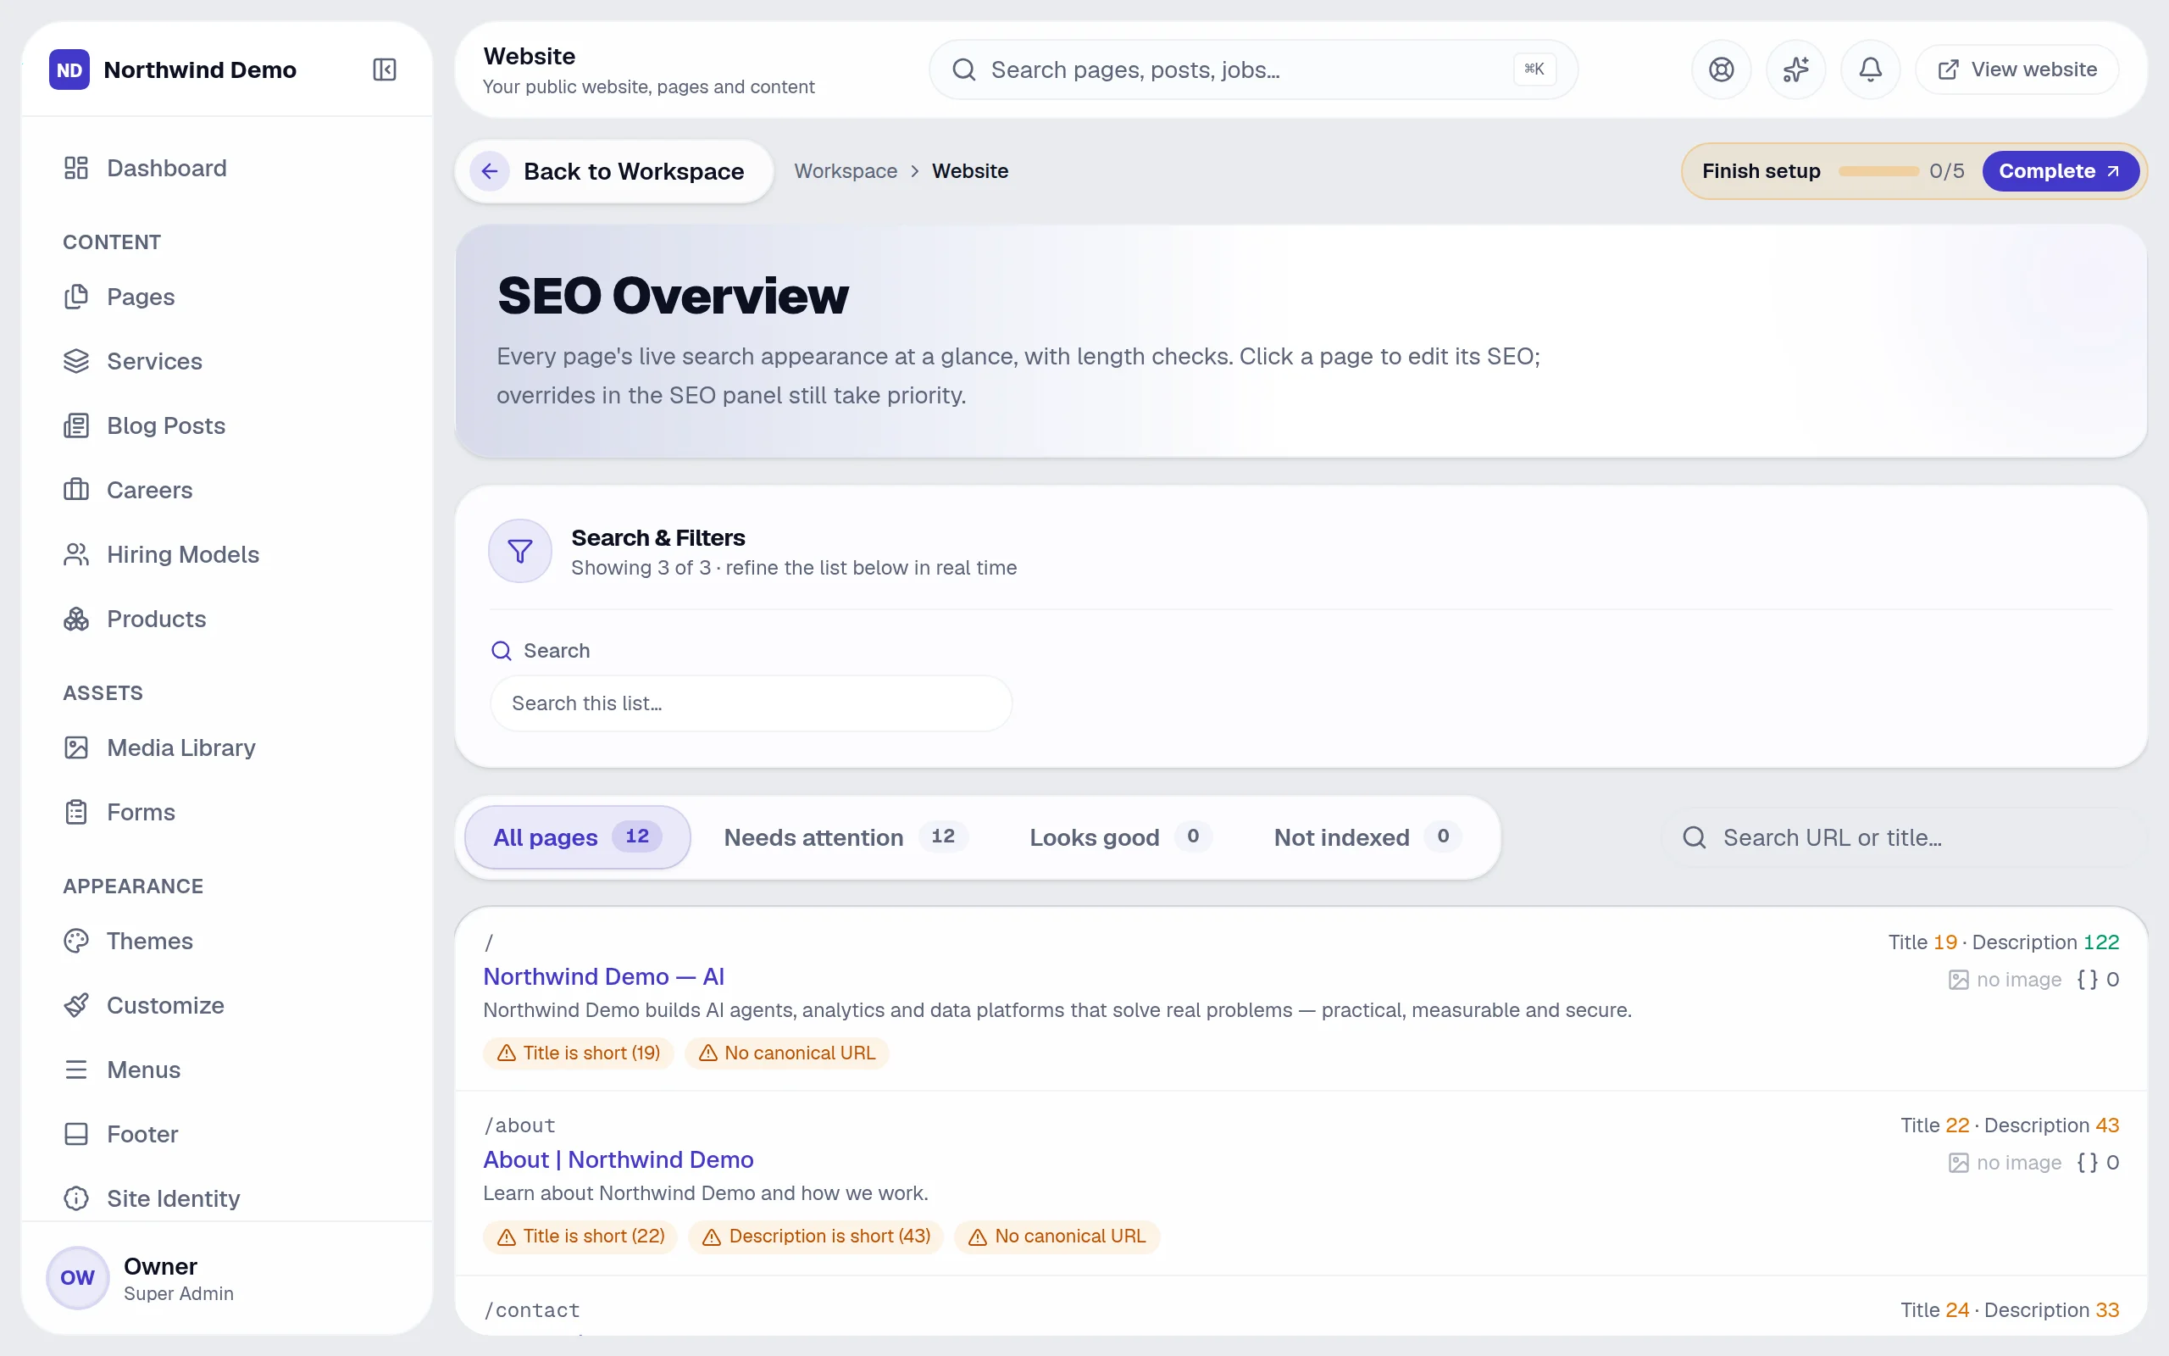
Task: Switch to Looks good tab
Action: coord(1120,836)
